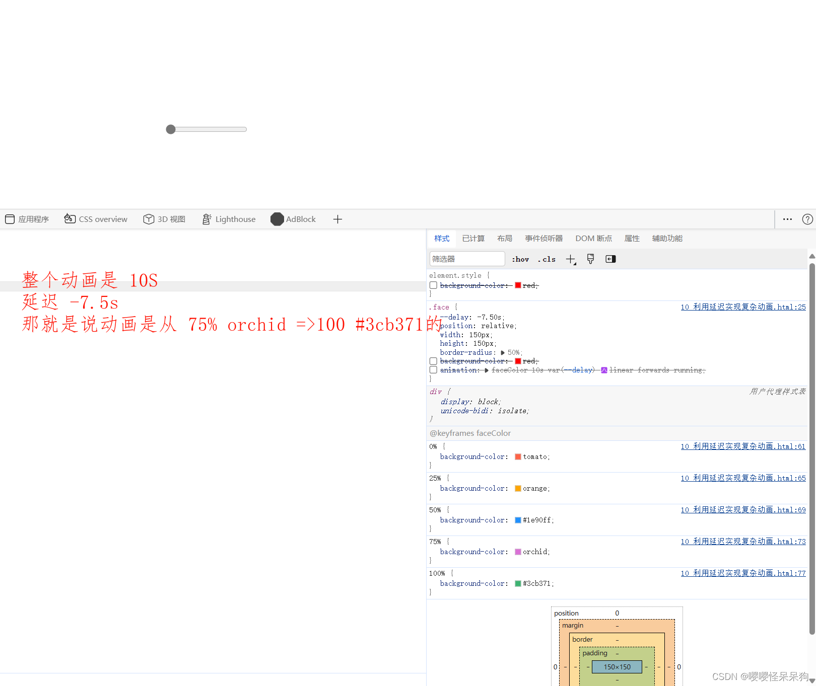Open source link html:69 for 50% keyframe

click(x=743, y=510)
